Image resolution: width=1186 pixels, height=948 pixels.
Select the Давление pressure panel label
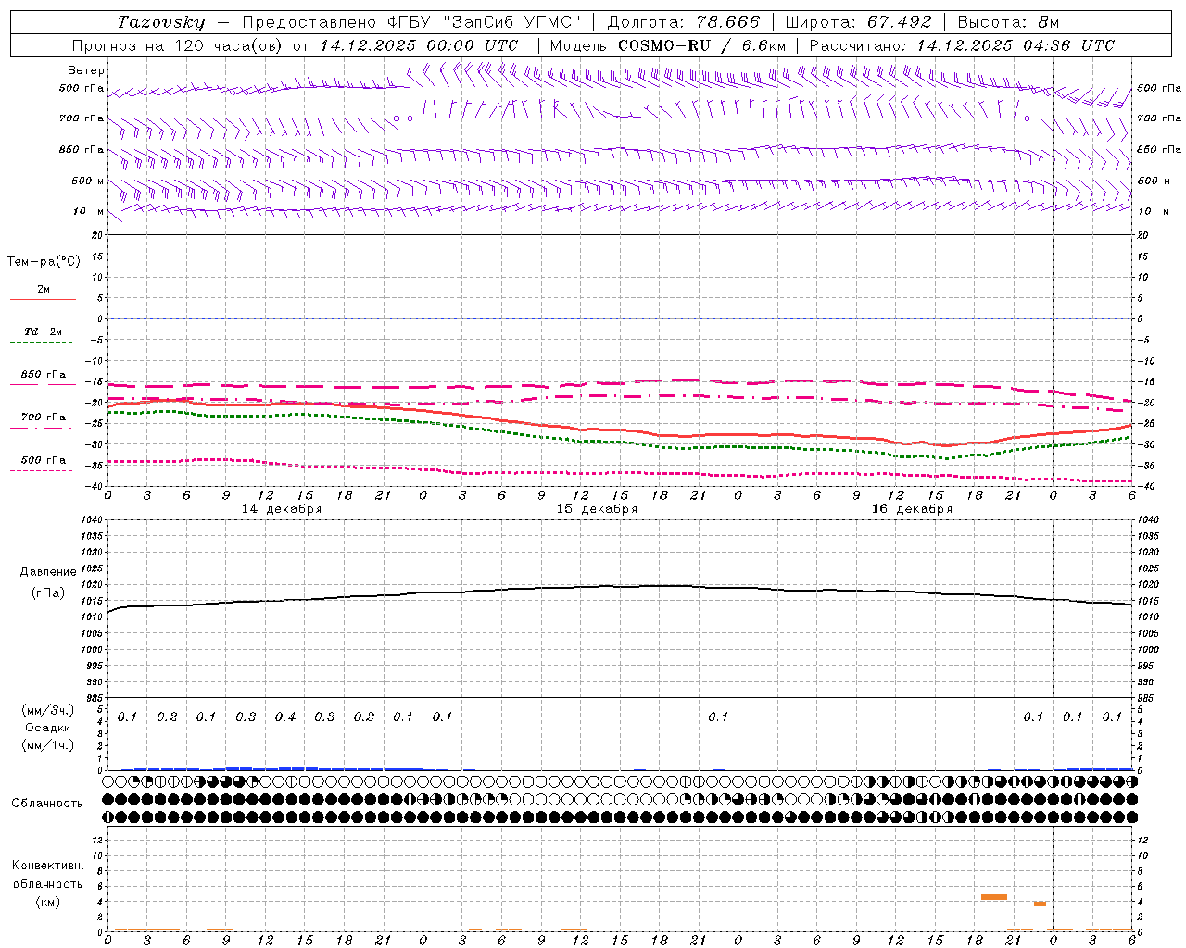pos(48,572)
